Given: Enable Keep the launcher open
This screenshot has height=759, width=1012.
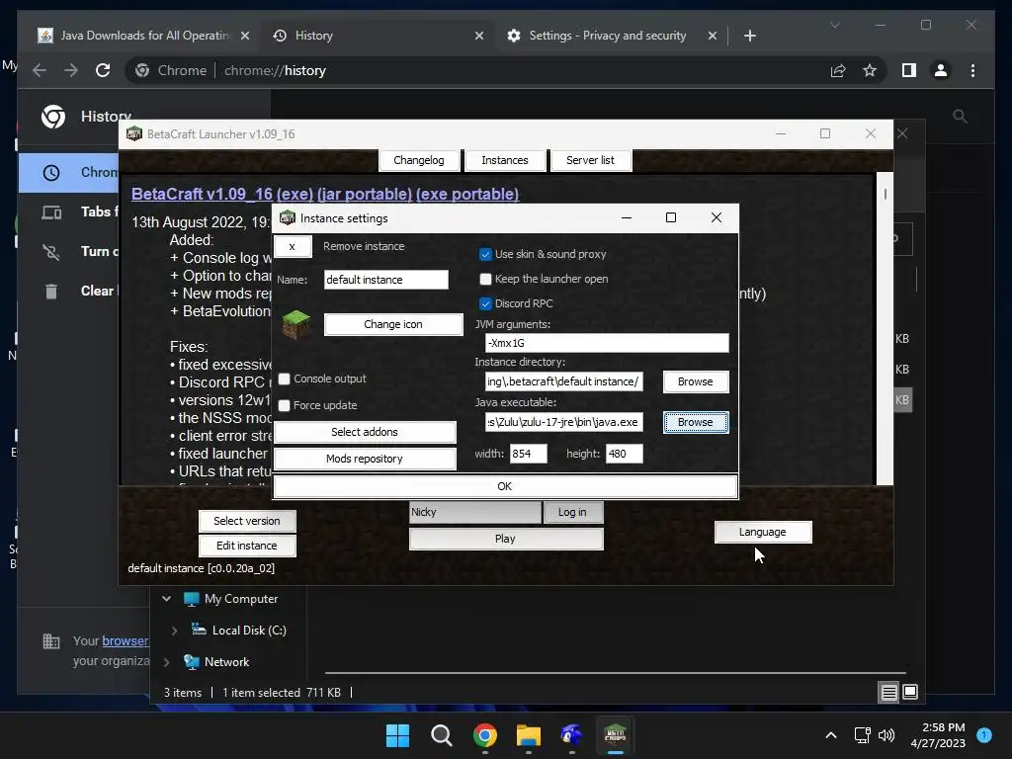Looking at the screenshot, I should point(485,279).
